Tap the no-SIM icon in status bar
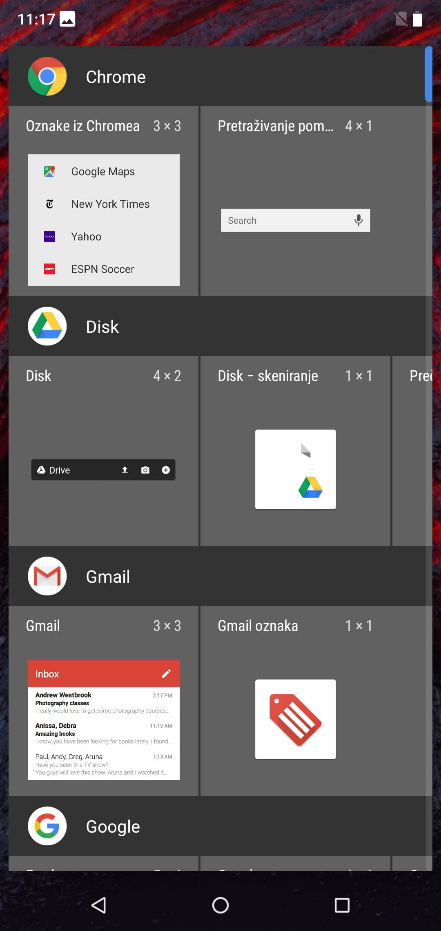This screenshot has width=441, height=931. point(401,19)
